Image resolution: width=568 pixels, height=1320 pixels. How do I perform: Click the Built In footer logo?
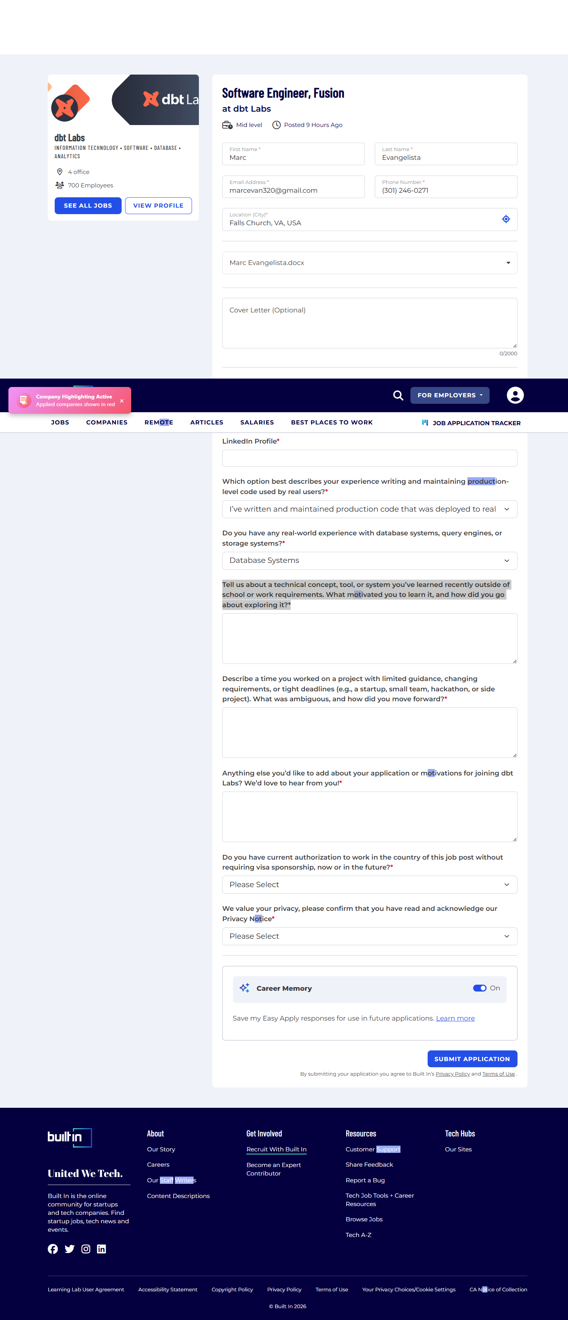coord(70,1137)
